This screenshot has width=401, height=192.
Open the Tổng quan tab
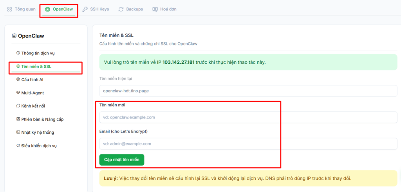tap(21, 9)
